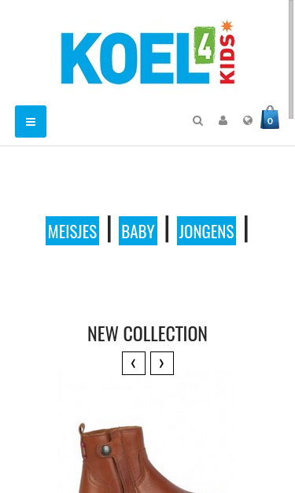The image size is (295, 493).
Task: Show next New Collection item
Action: [x=162, y=363]
